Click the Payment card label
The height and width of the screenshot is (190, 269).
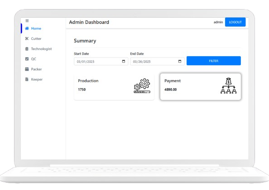pyautogui.click(x=173, y=81)
